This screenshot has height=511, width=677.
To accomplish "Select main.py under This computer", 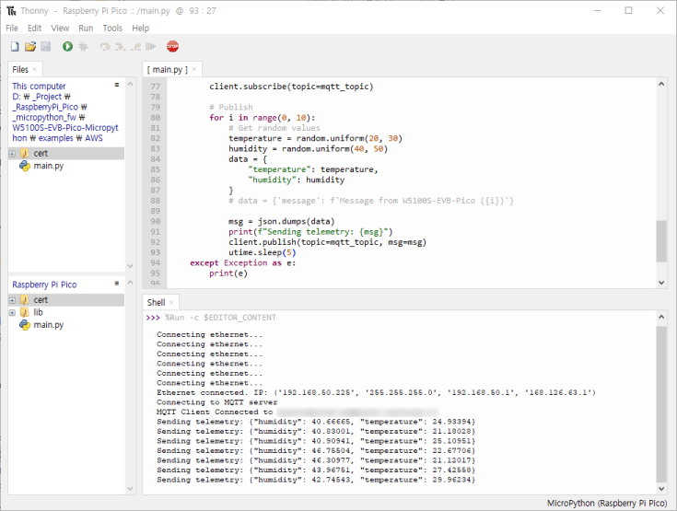I will click(48, 166).
